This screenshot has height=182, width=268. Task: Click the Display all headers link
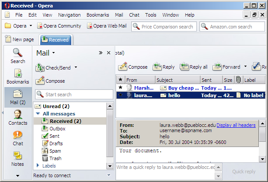[x=236, y=125]
